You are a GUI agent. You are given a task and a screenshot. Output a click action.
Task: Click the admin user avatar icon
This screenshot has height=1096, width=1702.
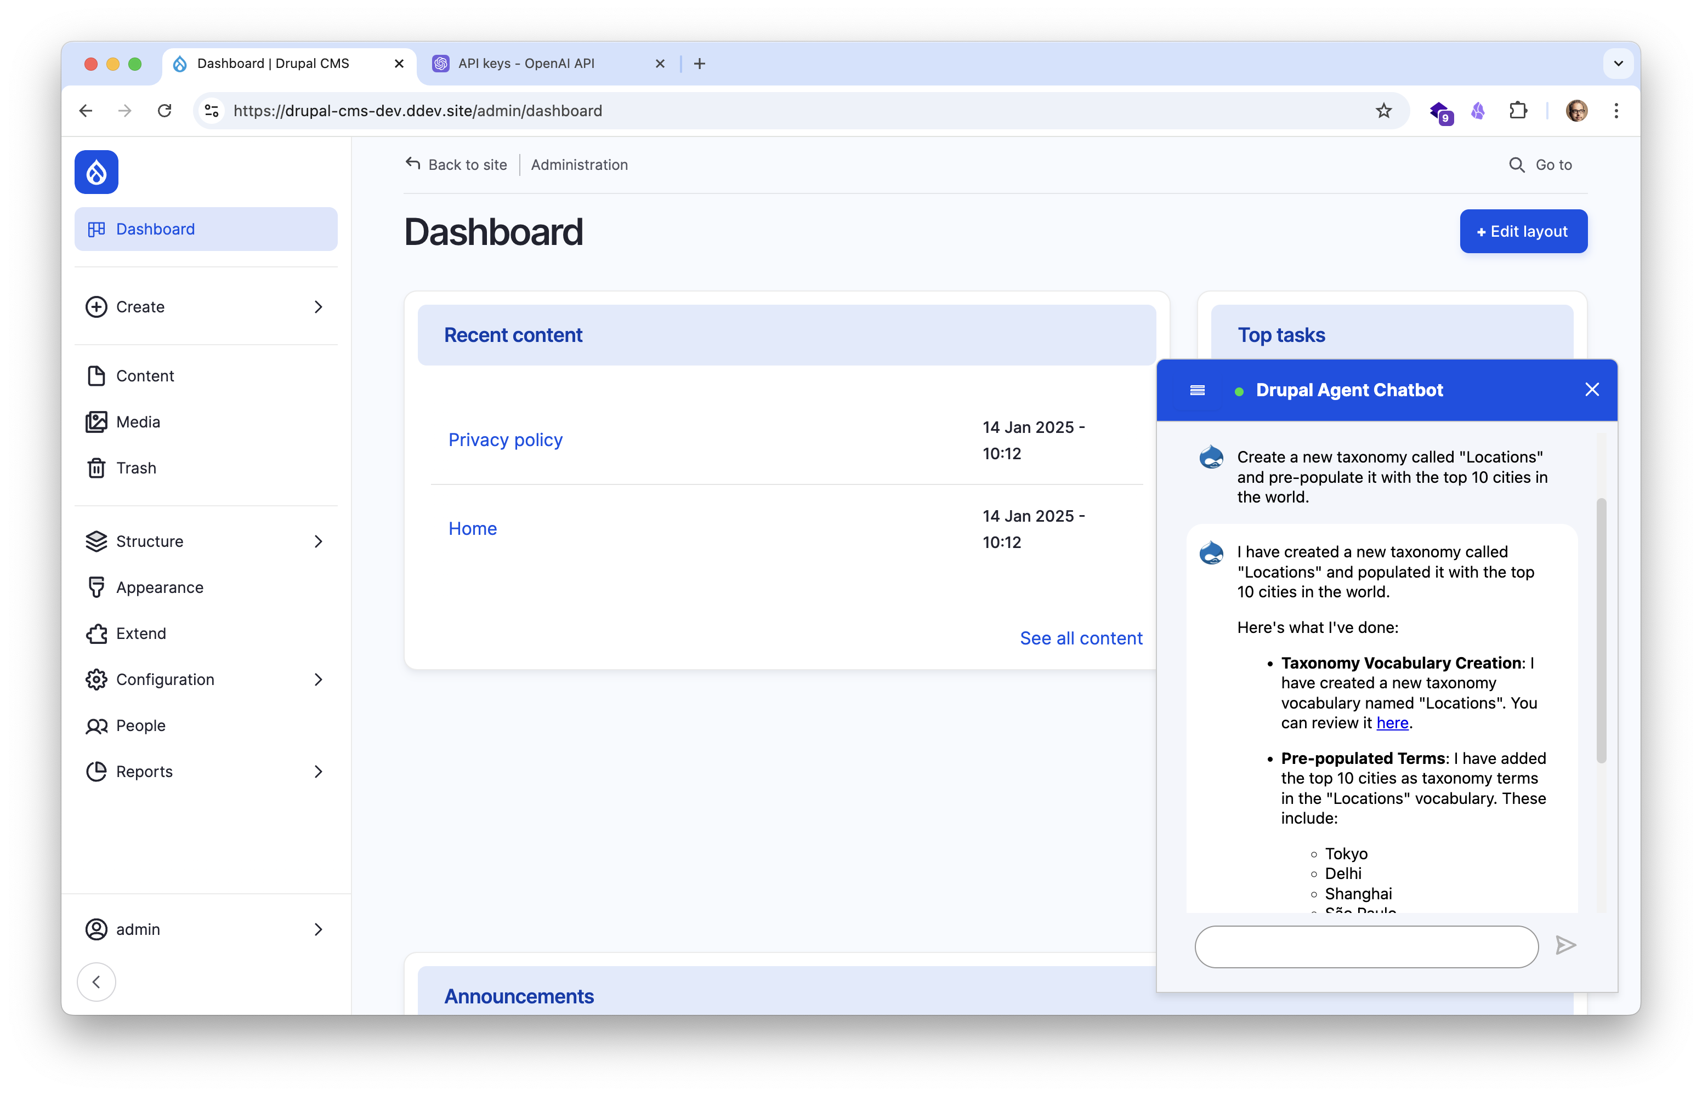(x=96, y=929)
